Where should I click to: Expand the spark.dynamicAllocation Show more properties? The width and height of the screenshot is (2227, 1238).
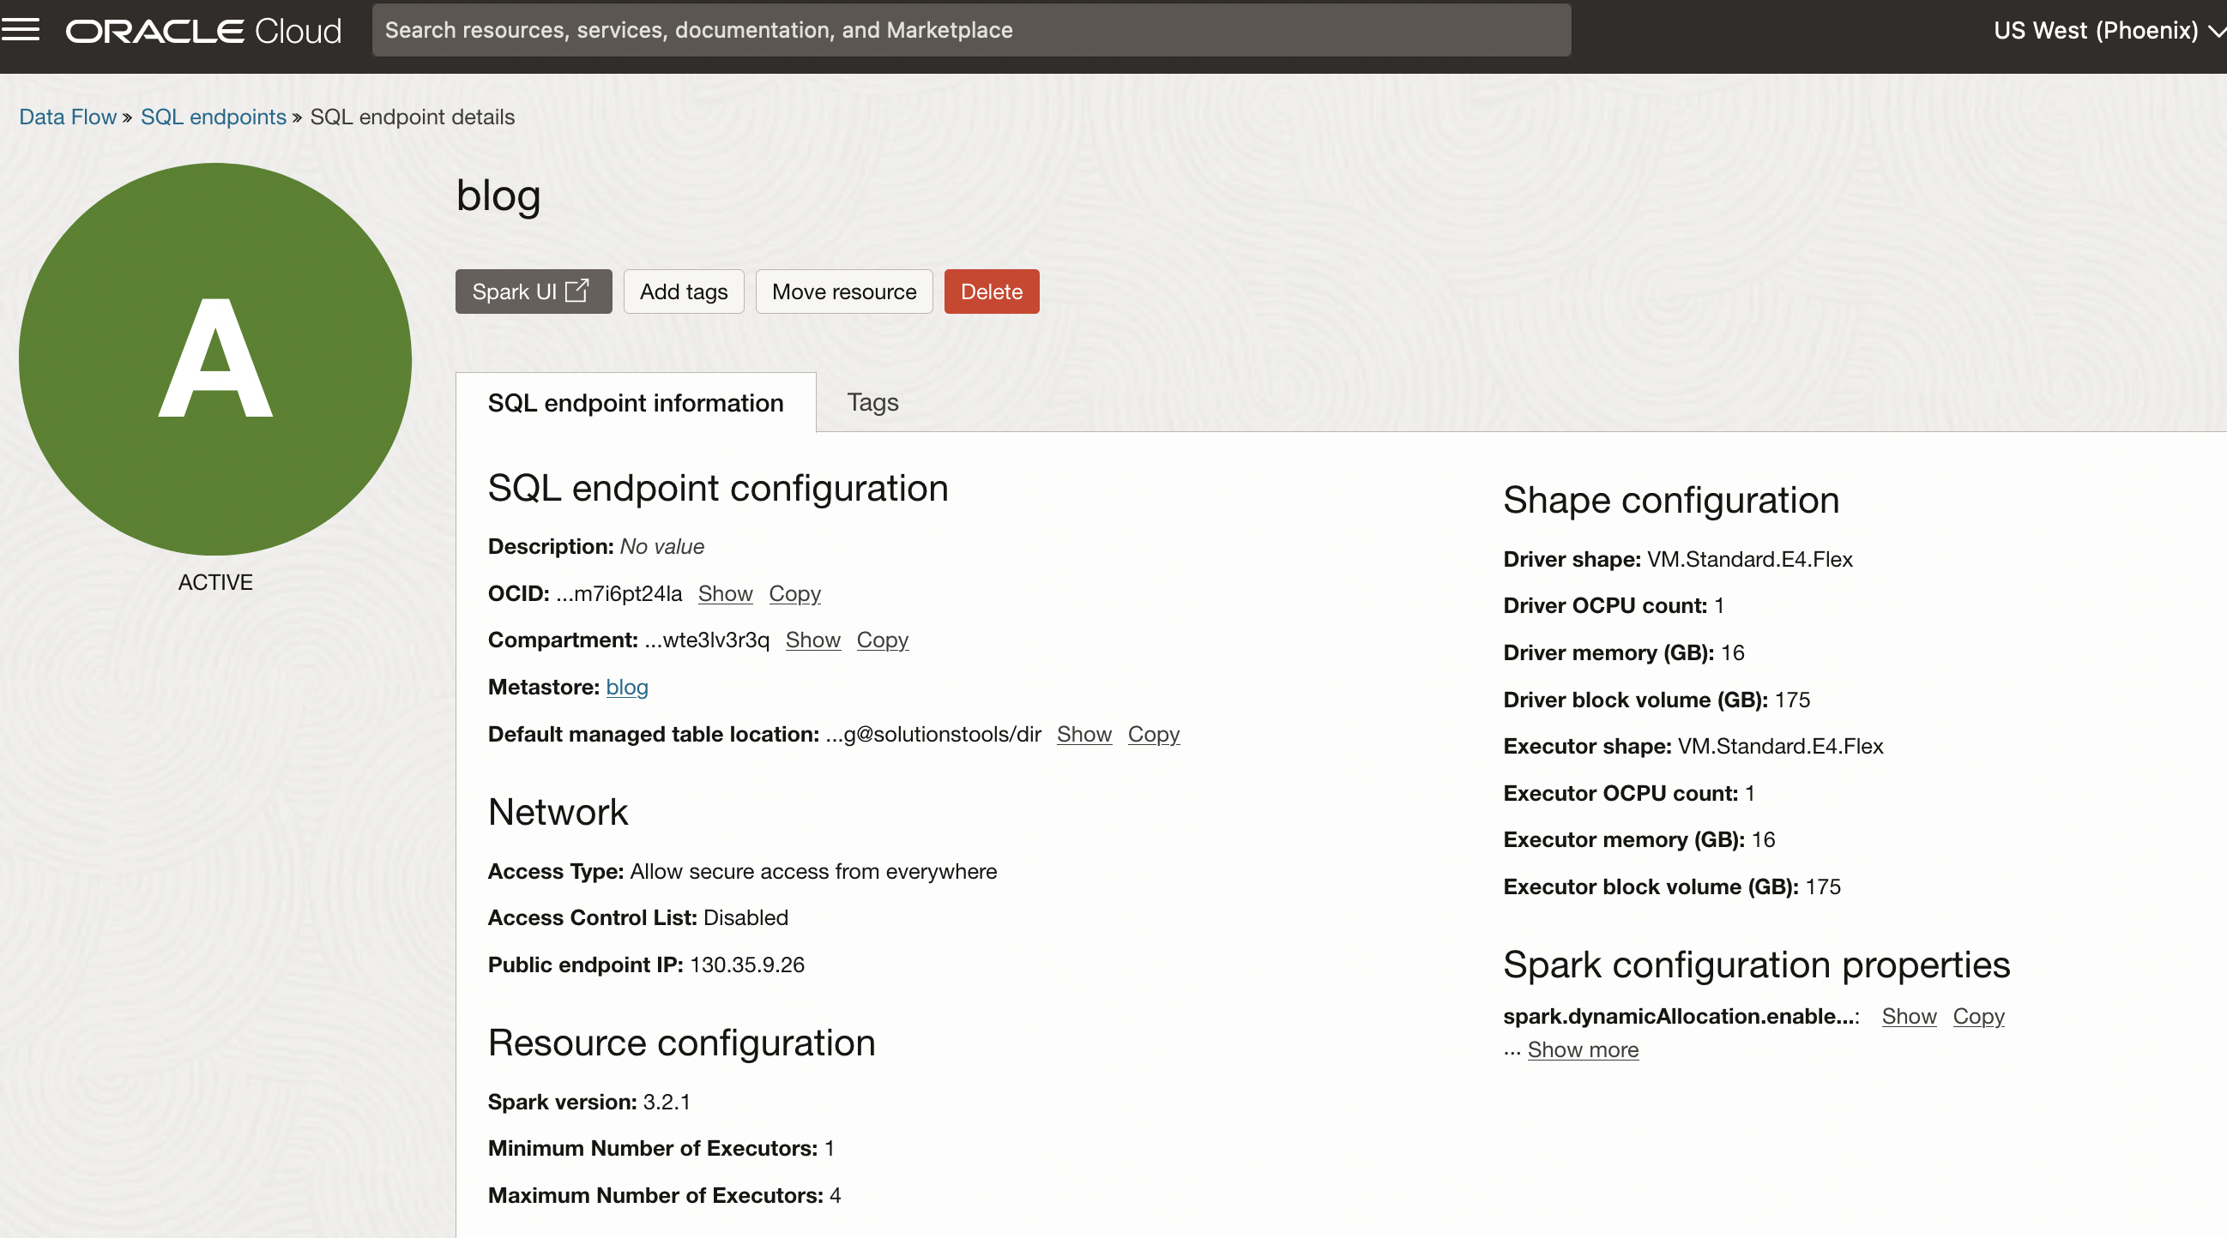coord(1581,1049)
